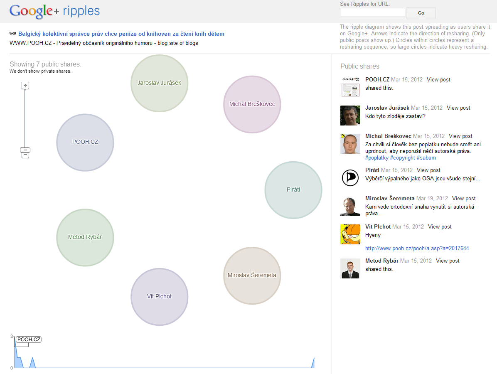Open the pooh.cz a.asp?a=2017644 URL link
The height and width of the screenshot is (374, 497).
click(417, 249)
